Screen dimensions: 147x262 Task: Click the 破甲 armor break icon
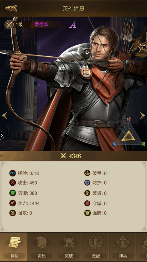[x=87, y=173]
